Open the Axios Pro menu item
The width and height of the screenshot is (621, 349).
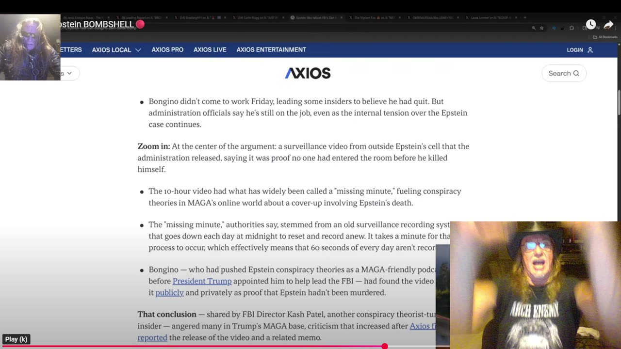pyautogui.click(x=167, y=49)
